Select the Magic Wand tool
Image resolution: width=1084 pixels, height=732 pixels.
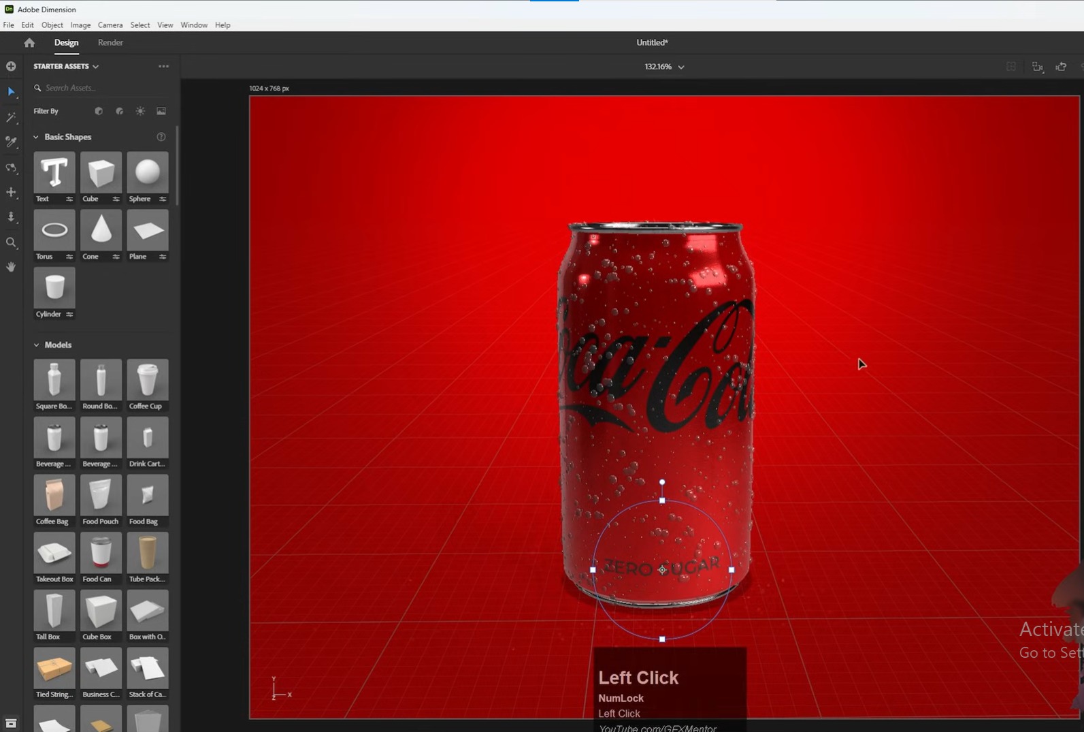[11, 117]
